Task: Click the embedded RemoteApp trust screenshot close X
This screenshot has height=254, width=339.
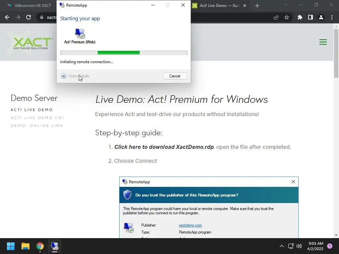Action: point(293,182)
